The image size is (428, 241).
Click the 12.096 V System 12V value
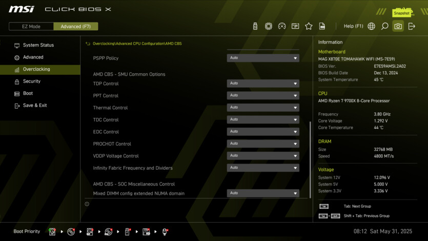382,177
